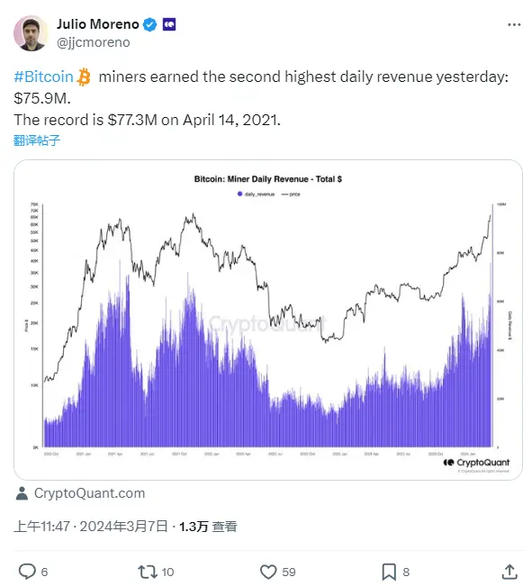Toggle daily_revenue legend marker
Image resolution: width=523 pixels, height=586 pixels.
[x=240, y=194]
